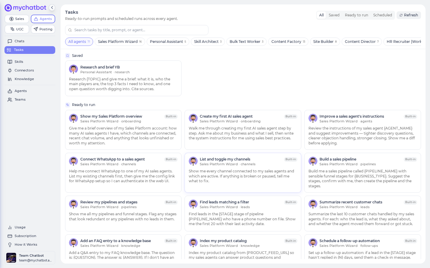This screenshot has width=430, height=268.
Task: Open Find leads matching a filter task
Action: tap(243, 214)
